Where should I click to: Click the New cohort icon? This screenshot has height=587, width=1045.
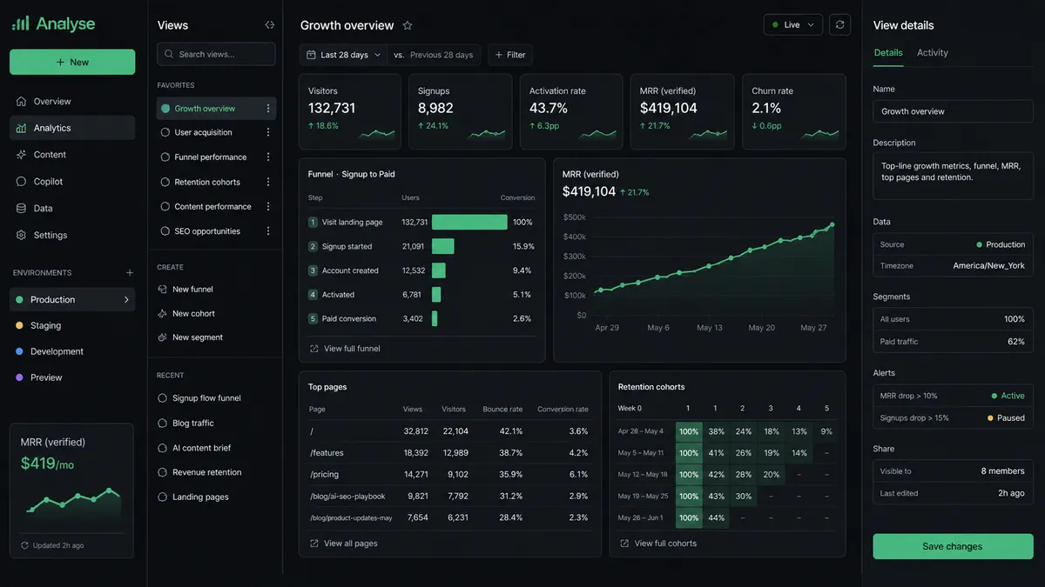click(163, 313)
